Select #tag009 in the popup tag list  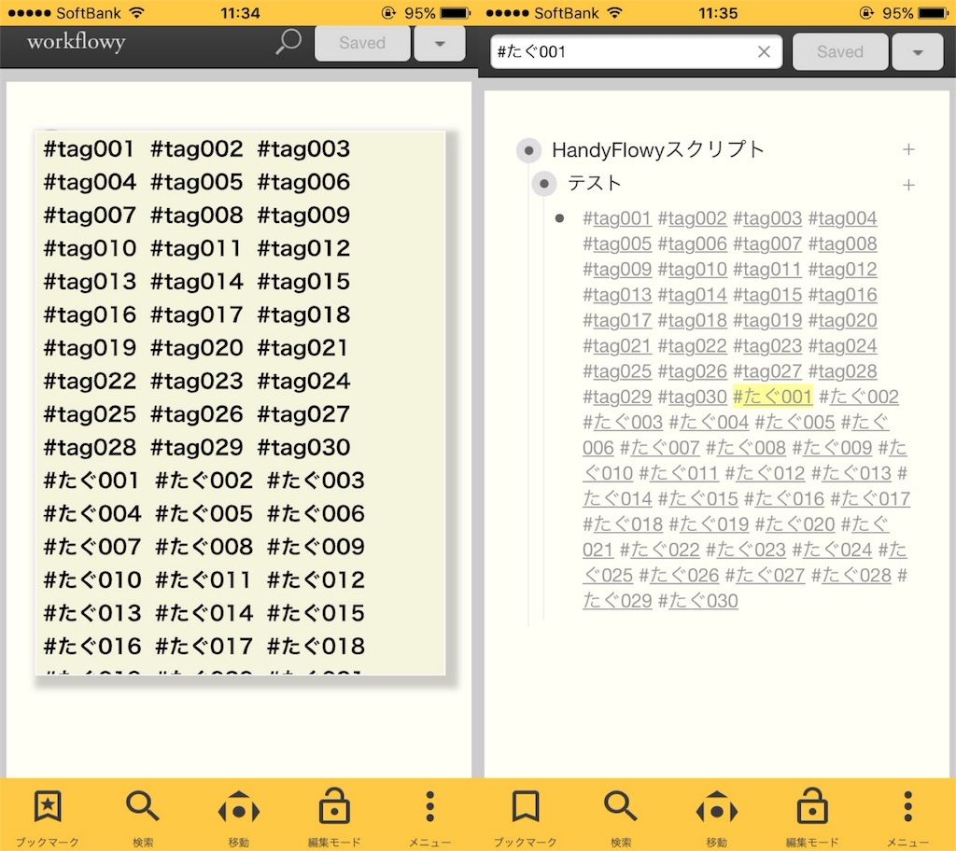pyautogui.click(x=303, y=216)
